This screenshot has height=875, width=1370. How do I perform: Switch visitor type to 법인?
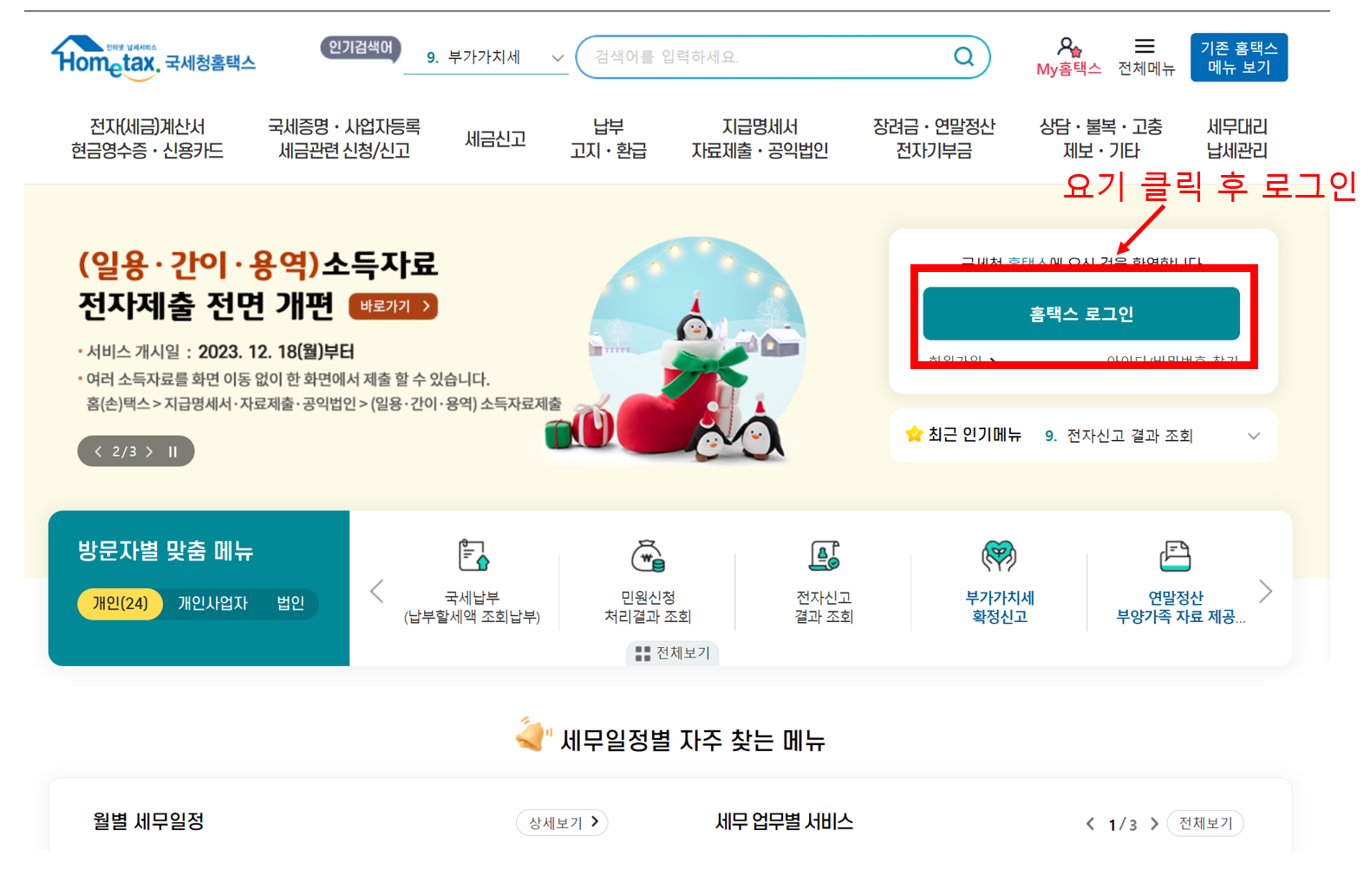point(290,603)
